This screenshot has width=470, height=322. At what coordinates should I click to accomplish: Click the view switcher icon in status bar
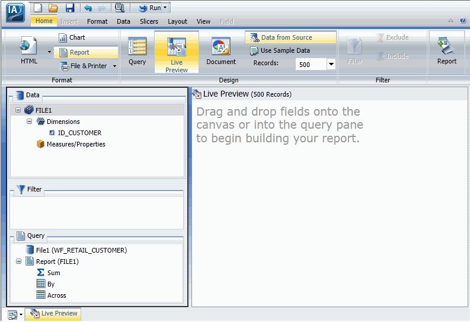12,315
